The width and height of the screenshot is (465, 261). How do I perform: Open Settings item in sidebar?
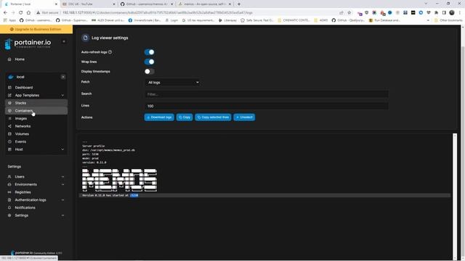pyautogui.click(x=21, y=215)
